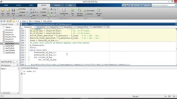
Task: Click the search magnifier icon
Action: pos(176,5)
